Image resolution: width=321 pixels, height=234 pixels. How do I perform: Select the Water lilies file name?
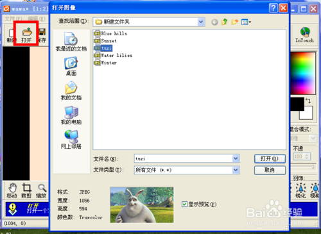click(x=117, y=56)
